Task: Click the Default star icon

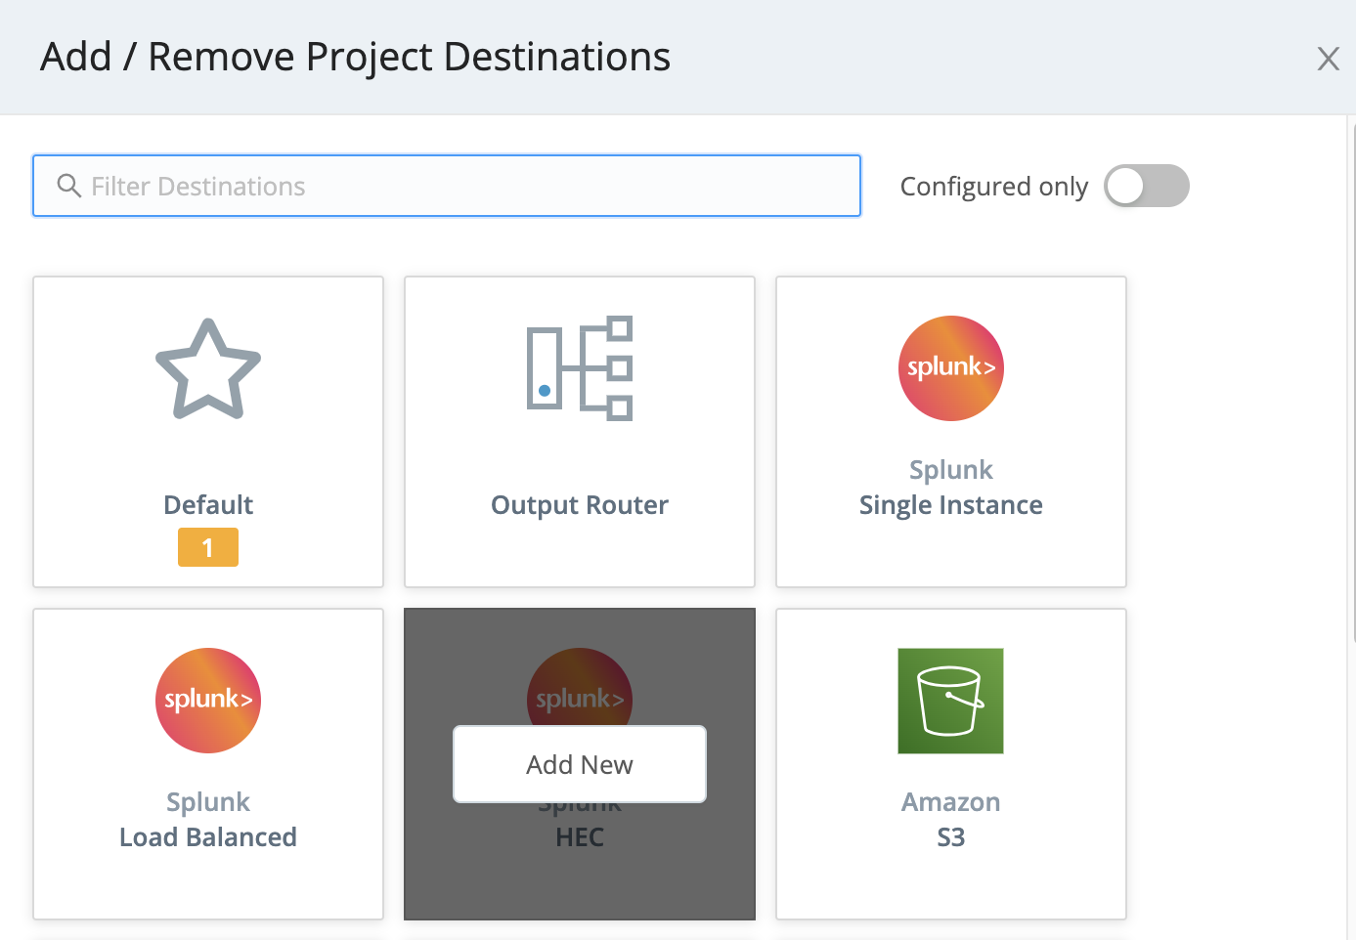Action: (x=208, y=369)
